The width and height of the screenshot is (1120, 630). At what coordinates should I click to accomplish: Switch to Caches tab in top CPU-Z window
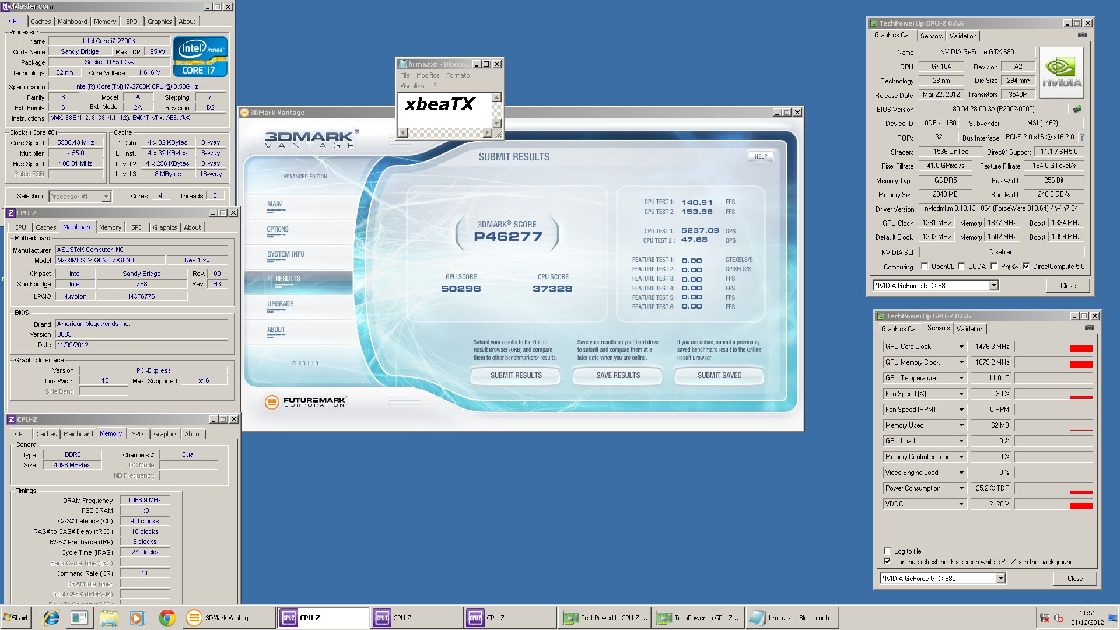pyautogui.click(x=41, y=22)
